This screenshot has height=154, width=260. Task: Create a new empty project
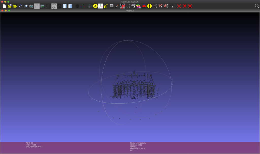coord(4,6)
